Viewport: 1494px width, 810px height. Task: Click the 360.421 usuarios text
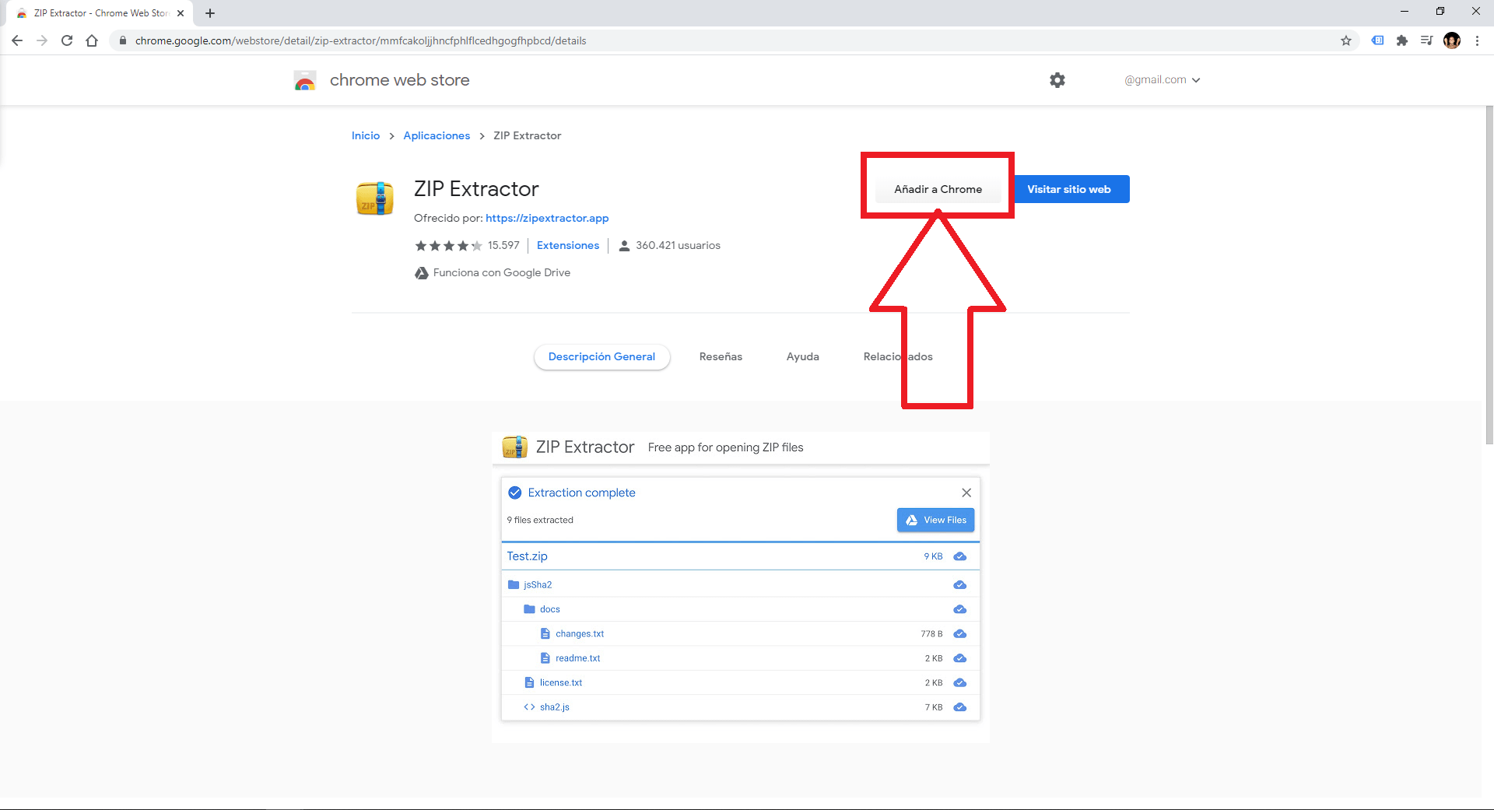tap(678, 246)
